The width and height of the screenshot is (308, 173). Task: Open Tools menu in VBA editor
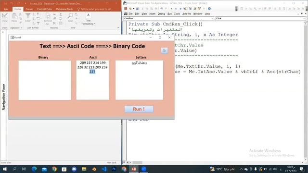[177, 14]
